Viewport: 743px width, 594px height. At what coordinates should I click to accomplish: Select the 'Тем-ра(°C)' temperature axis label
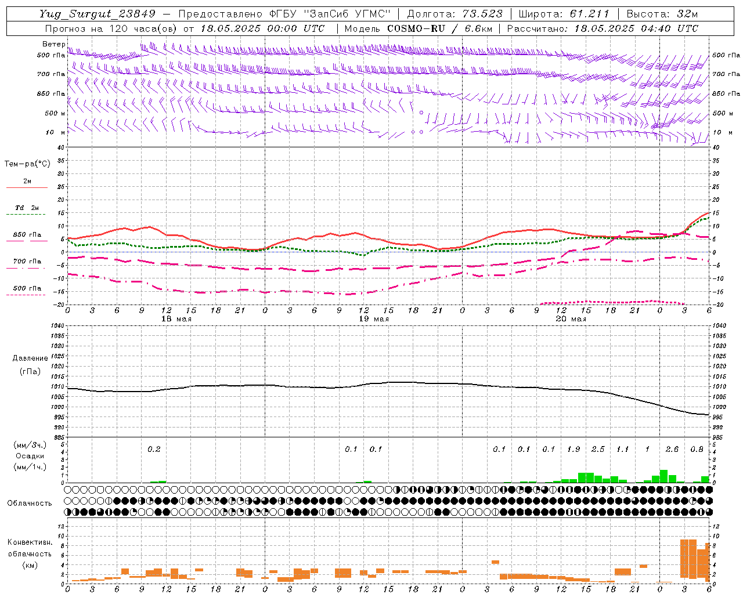27,164
